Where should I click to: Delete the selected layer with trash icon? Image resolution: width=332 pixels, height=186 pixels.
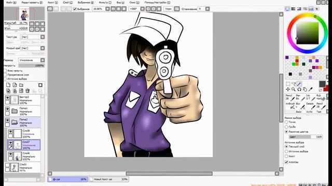pyautogui.click(x=27, y=91)
